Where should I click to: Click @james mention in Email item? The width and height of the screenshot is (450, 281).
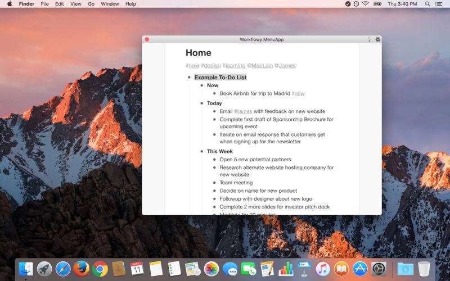tap(243, 111)
